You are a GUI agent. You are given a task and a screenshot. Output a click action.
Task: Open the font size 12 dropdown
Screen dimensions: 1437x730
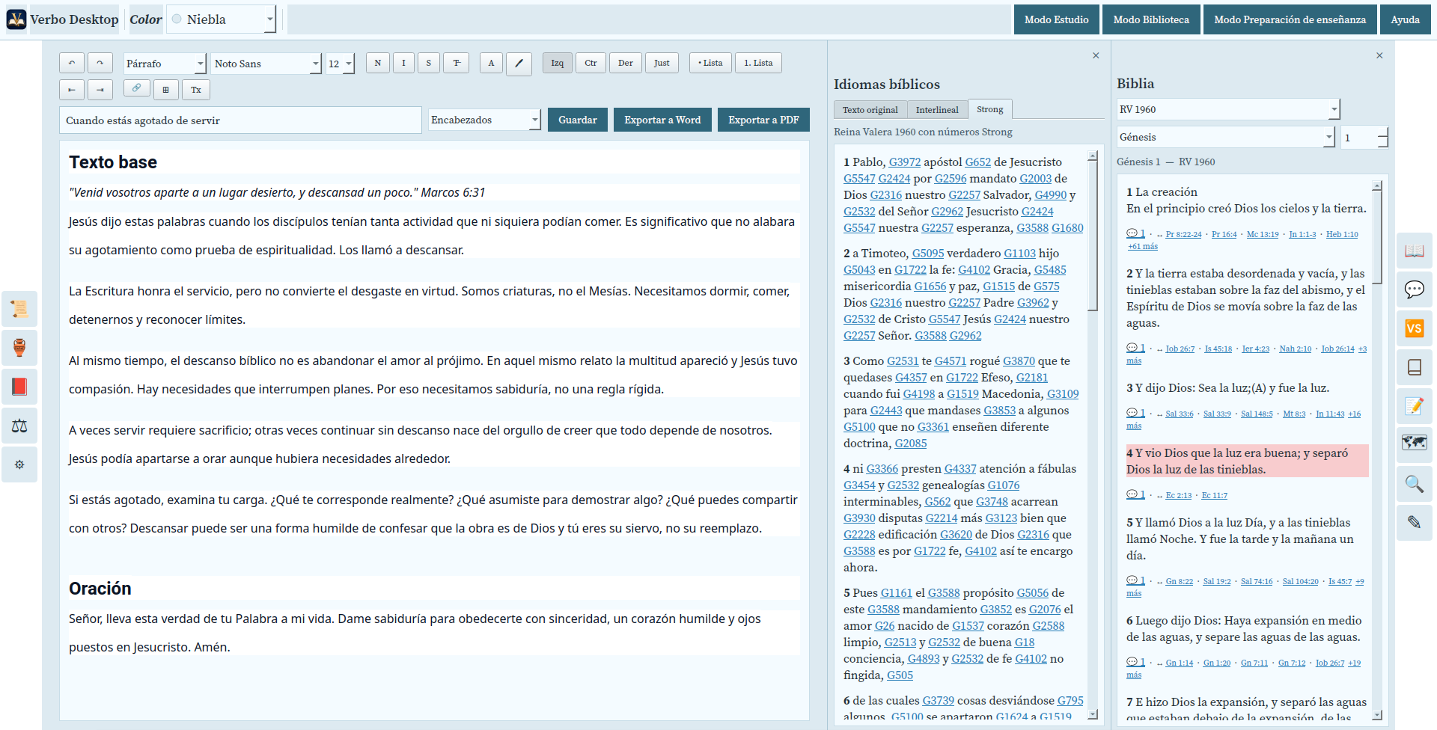[340, 64]
